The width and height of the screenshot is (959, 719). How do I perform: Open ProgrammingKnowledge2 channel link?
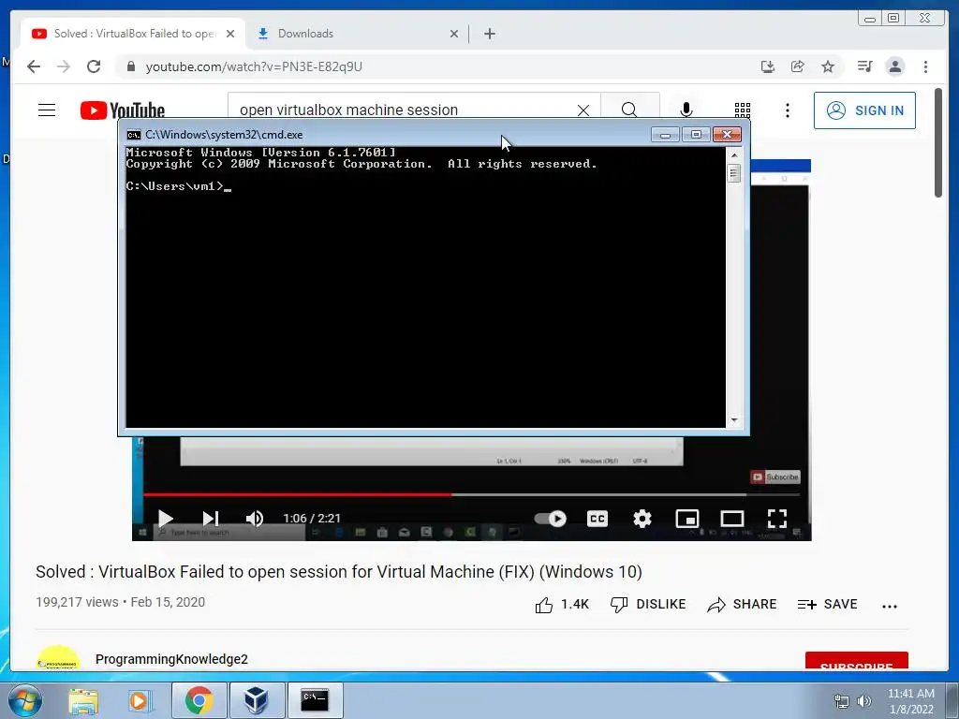171,659
